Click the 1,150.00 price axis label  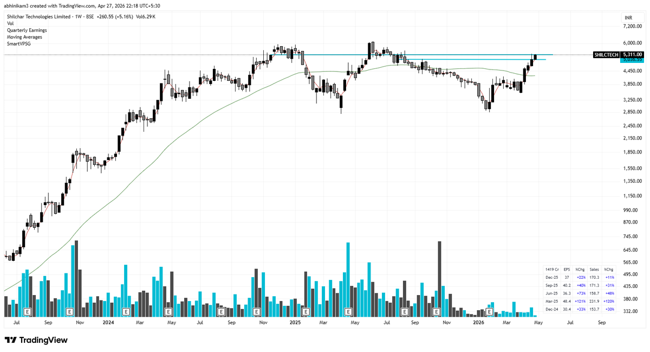(633, 196)
